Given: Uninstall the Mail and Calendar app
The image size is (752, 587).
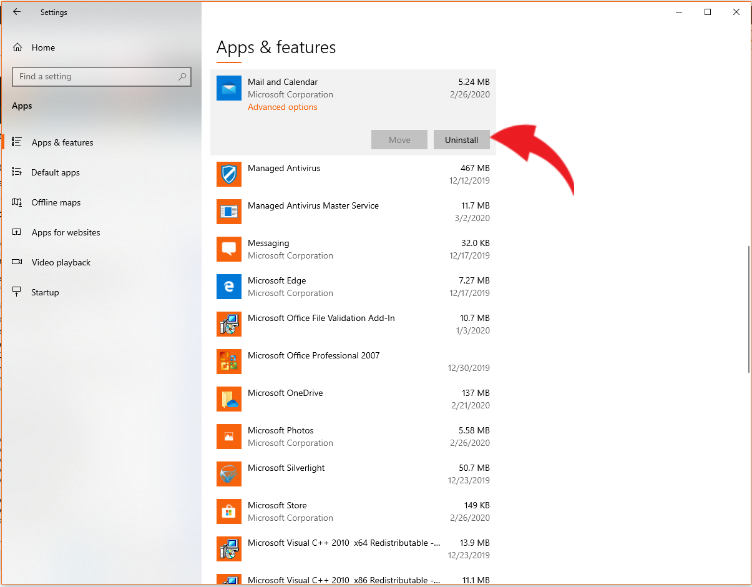Looking at the screenshot, I should click(461, 139).
